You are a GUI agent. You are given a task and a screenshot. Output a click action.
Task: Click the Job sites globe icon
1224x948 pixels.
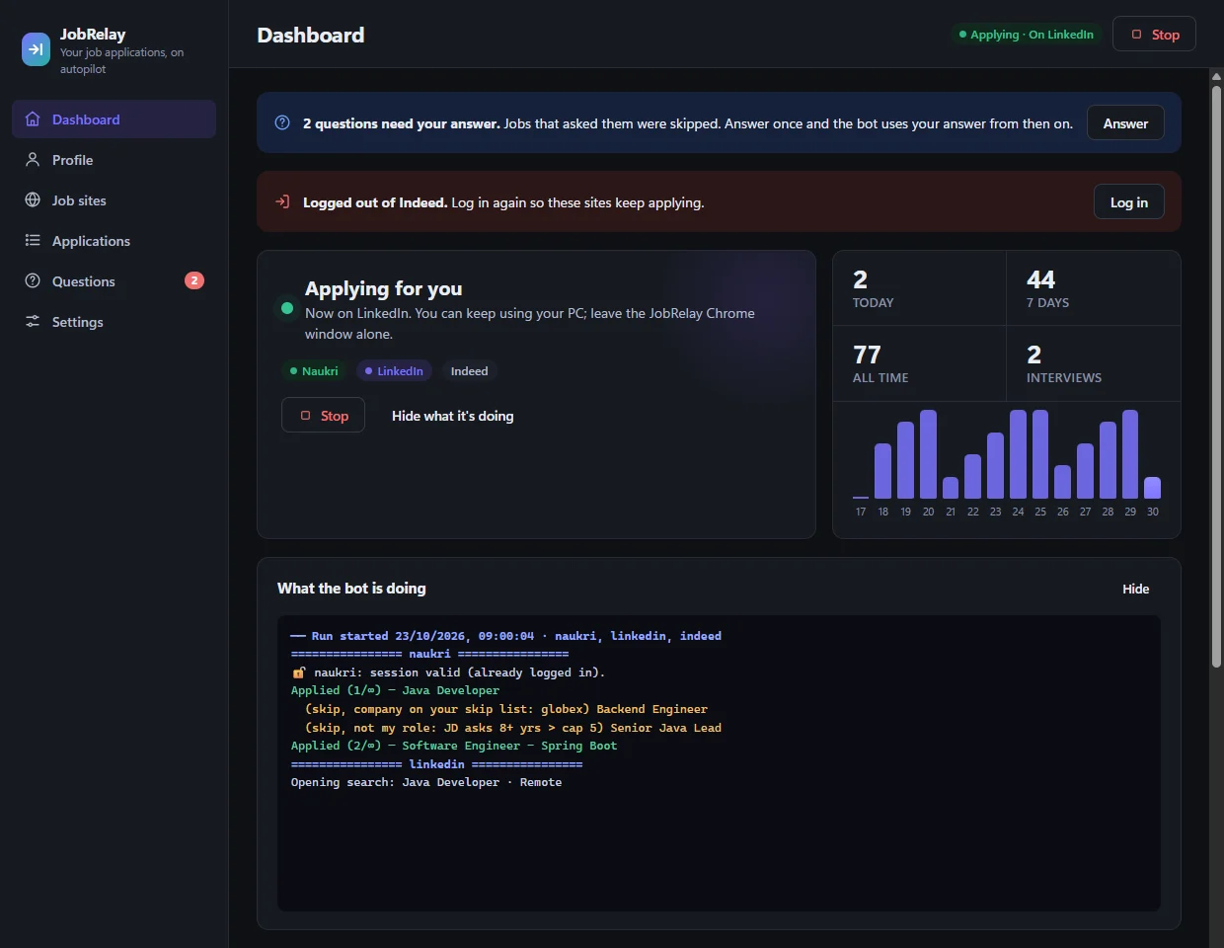[x=33, y=200]
